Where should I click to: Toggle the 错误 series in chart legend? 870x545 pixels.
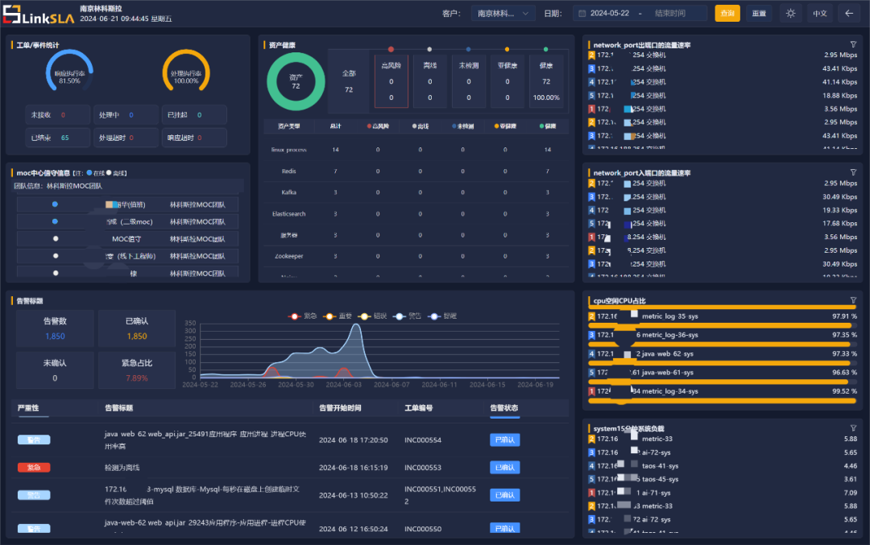click(x=372, y=316)
